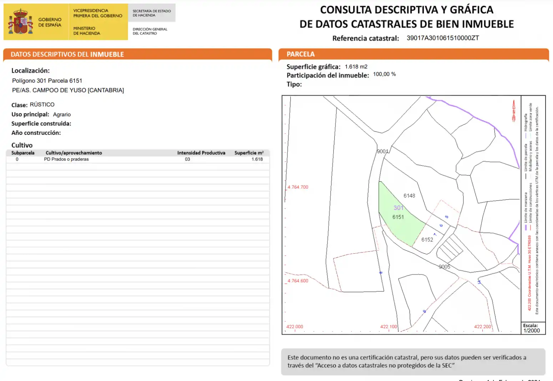Click the coordinate label 422.200 on the axis
Screen dimensions: 553x381
(482, 326)
